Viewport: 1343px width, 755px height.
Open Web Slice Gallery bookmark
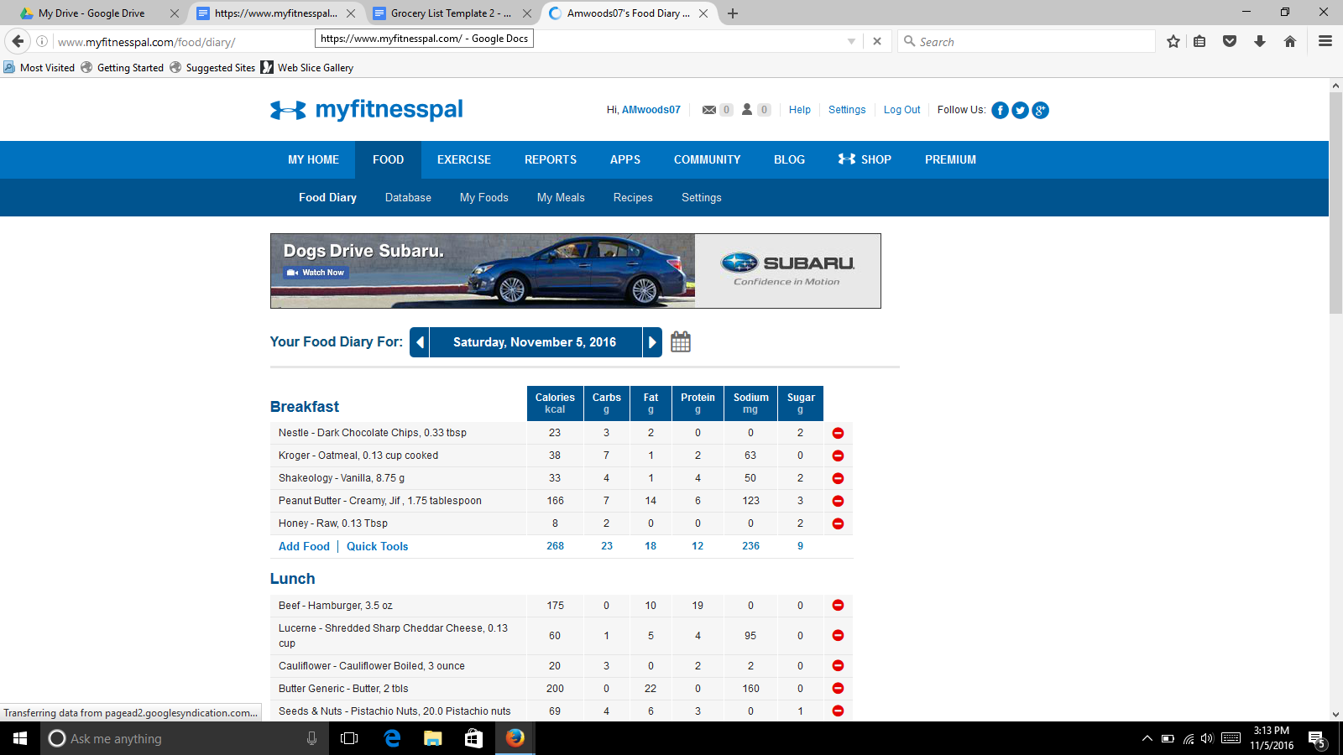click(307, 68)
